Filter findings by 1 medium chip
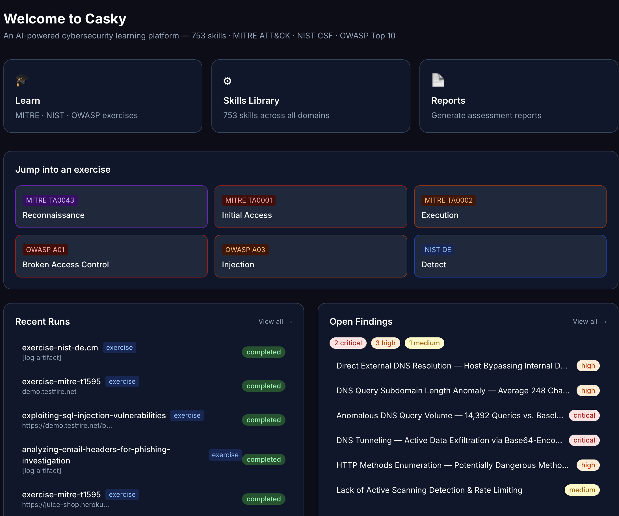This screenshot has height=516, width=619. tap(424, 343)
